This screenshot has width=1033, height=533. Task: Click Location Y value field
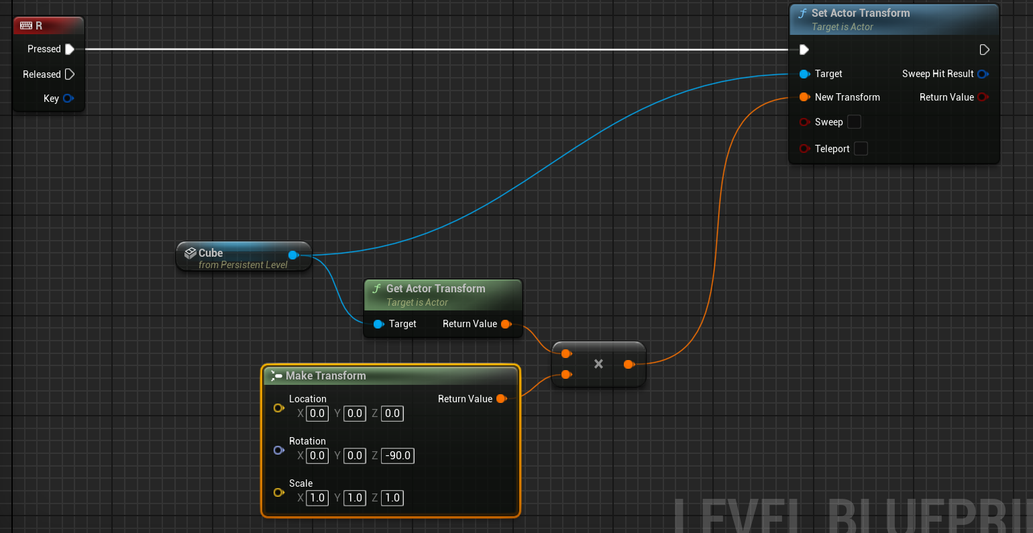(x=355, y=414)
